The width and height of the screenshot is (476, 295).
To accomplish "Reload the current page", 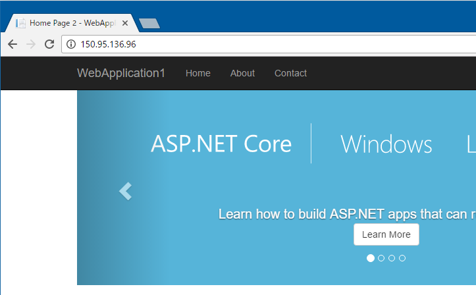I will tap(49, 44).
